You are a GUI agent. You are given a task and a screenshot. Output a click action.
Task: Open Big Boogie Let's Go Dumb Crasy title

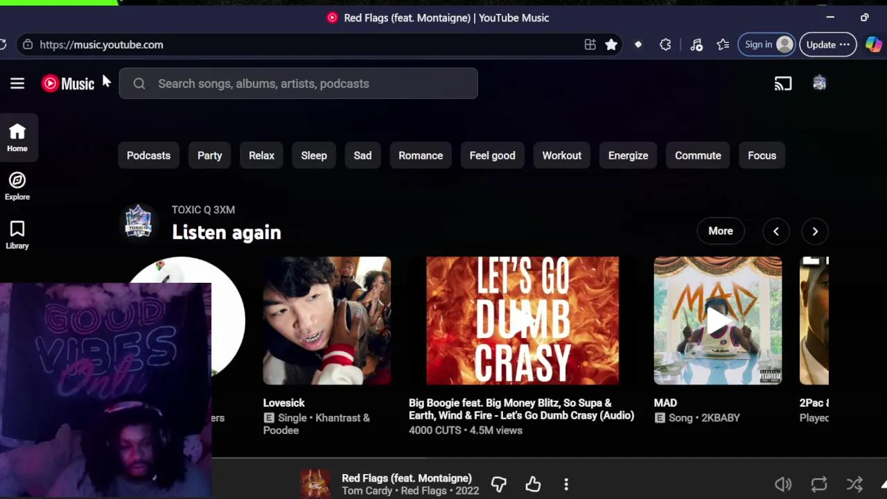click(521, 409)
